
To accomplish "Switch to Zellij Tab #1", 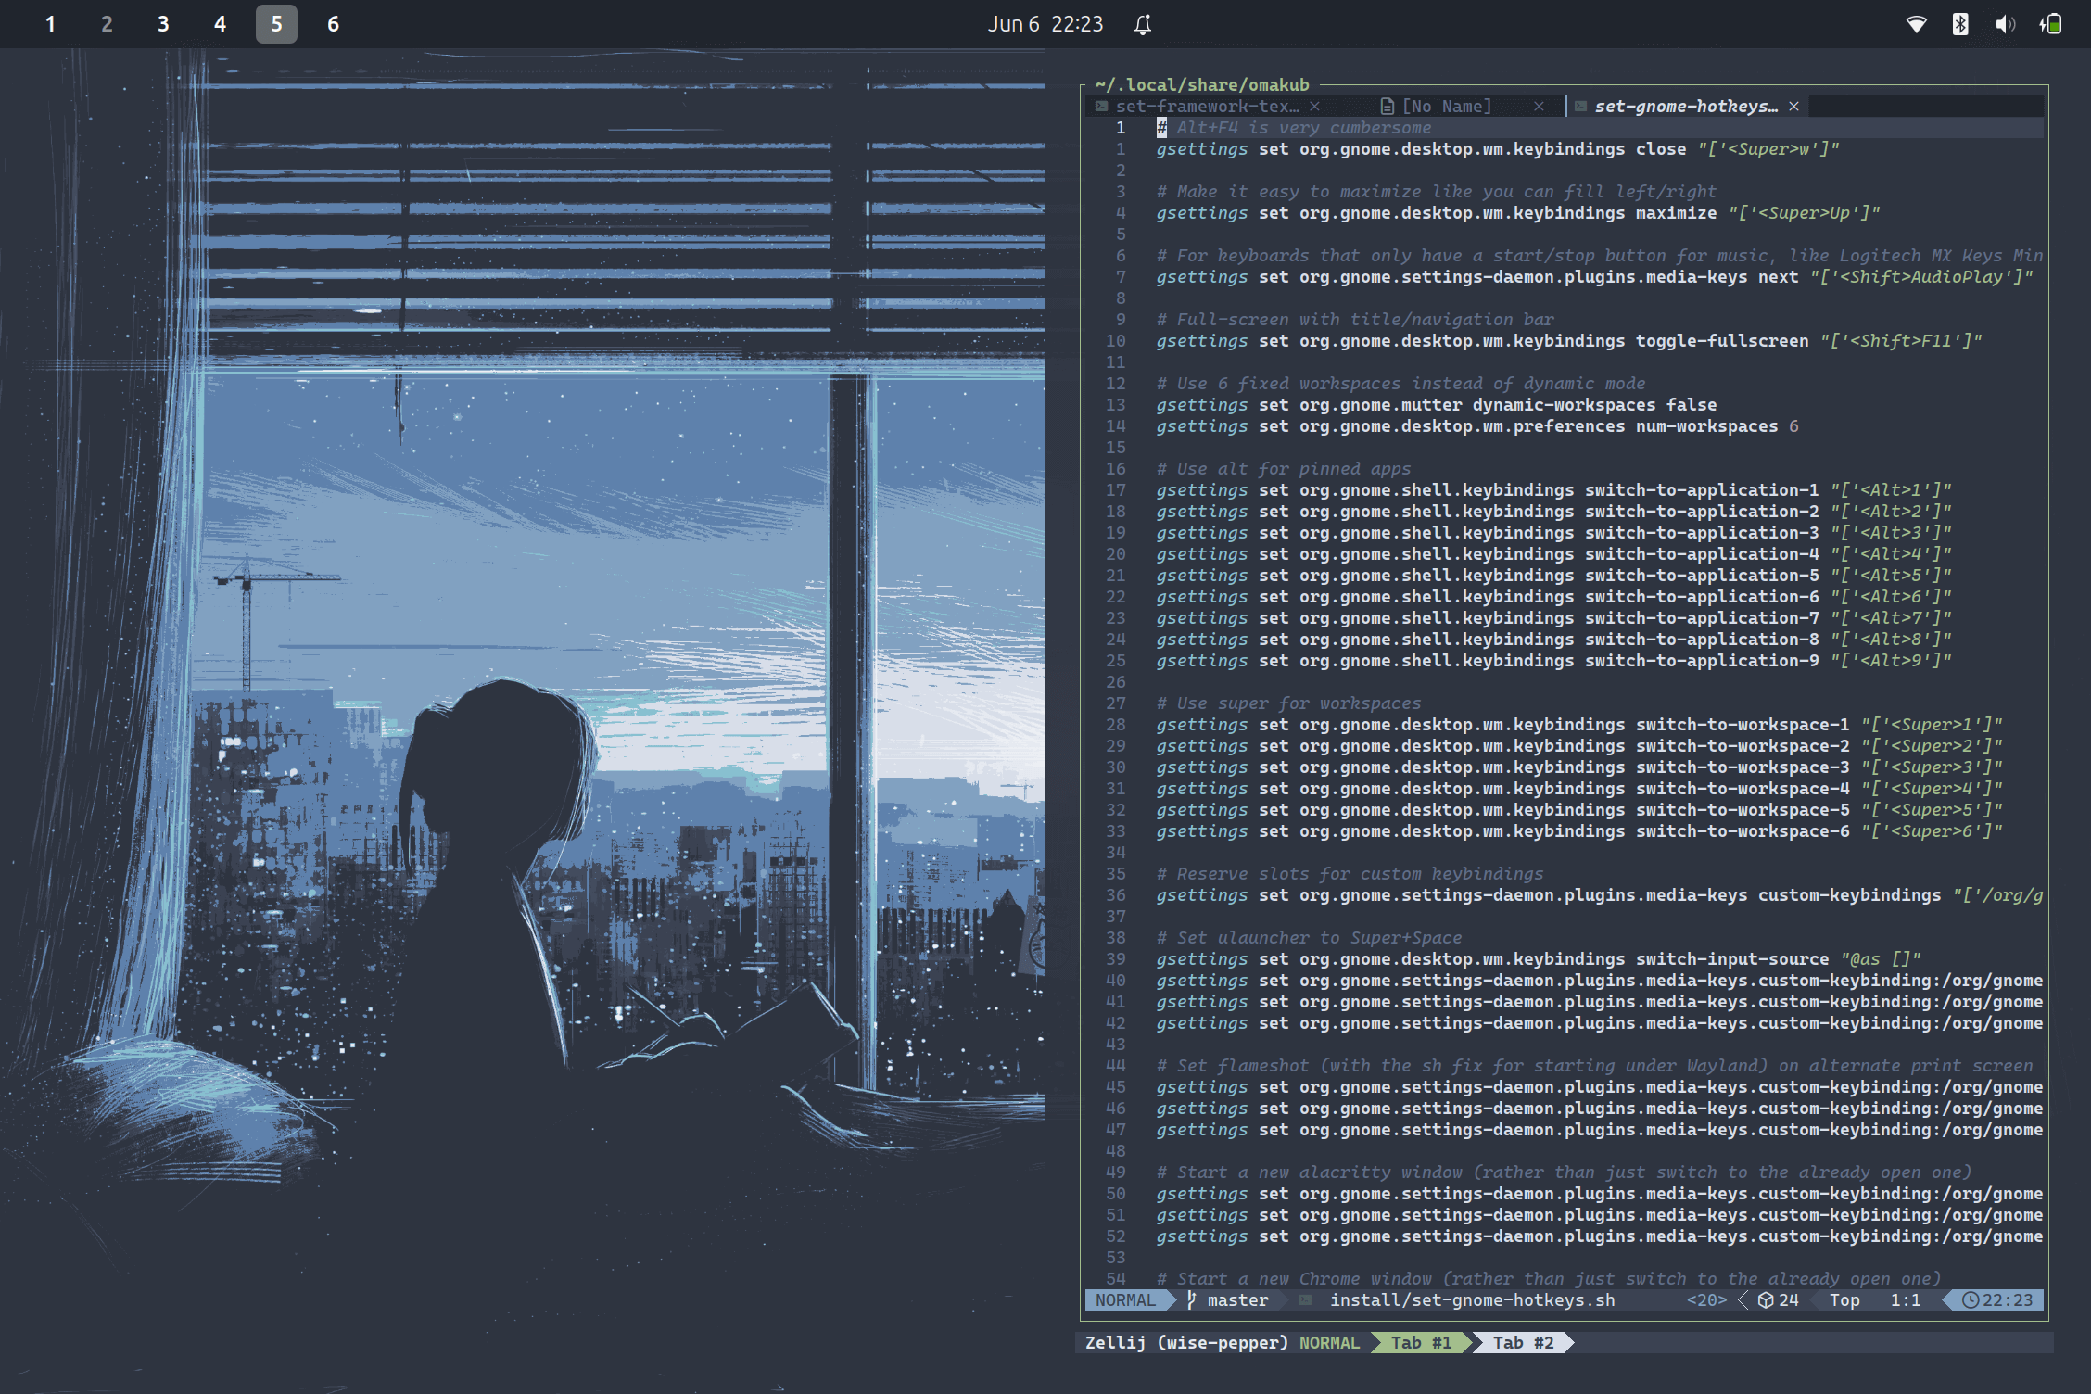I will [1421, 1342].
